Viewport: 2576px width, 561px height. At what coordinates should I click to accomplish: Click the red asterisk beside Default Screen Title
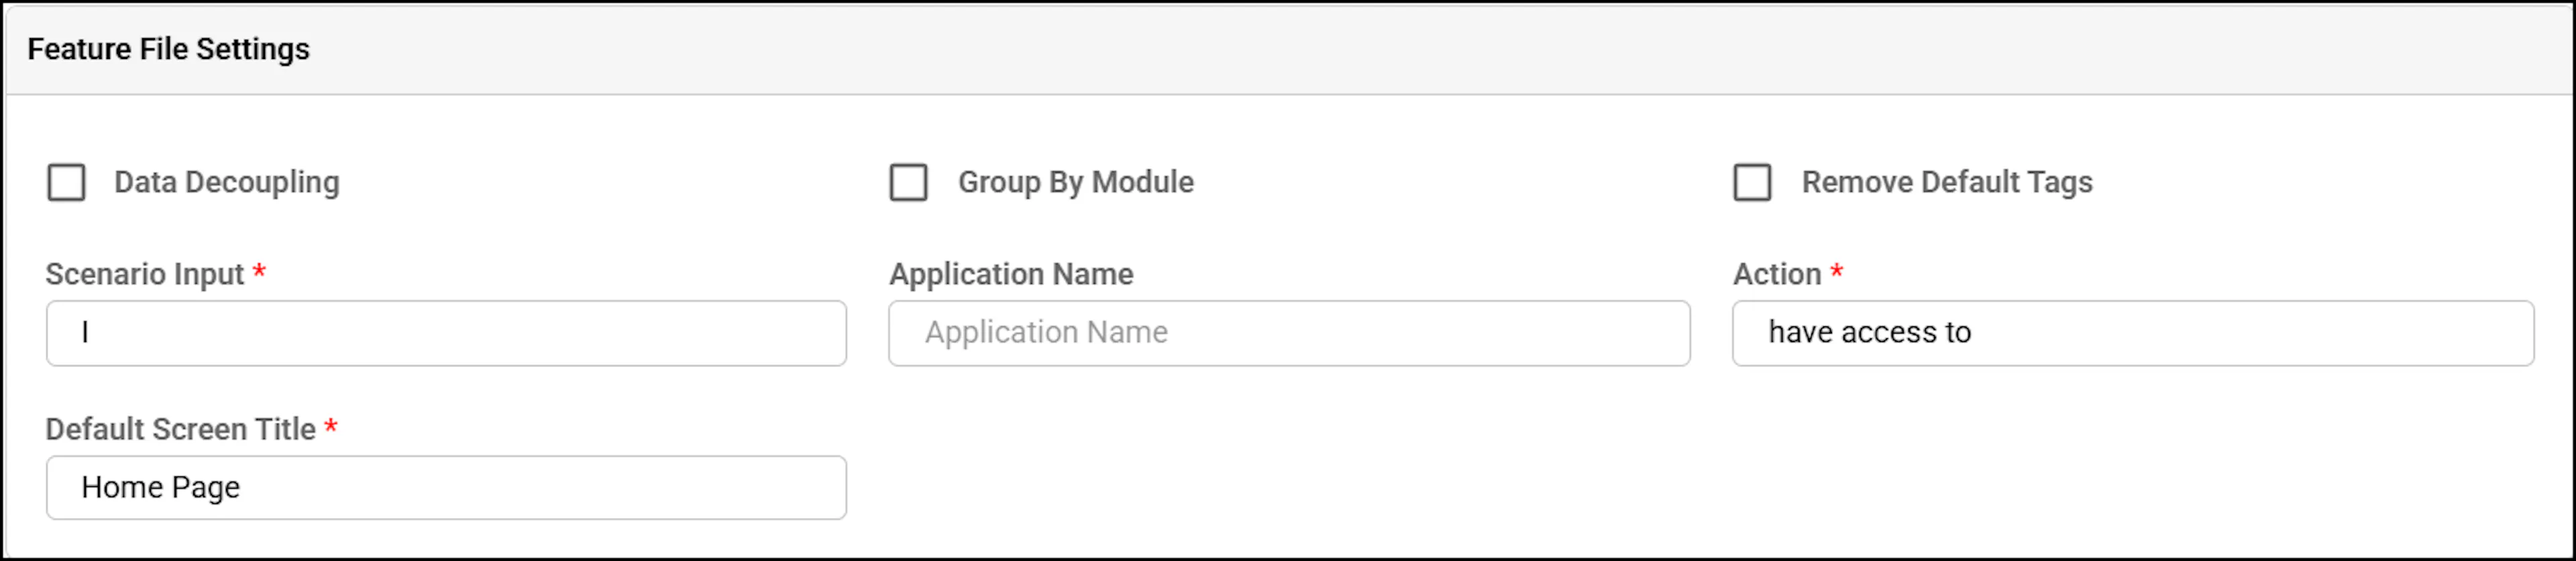[331, 426]
